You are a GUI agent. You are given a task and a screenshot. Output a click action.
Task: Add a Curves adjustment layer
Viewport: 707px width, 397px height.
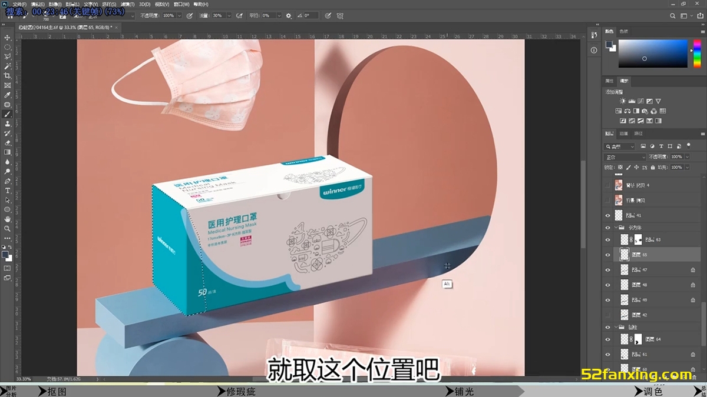pyautogui.click(x=640, y=101)
